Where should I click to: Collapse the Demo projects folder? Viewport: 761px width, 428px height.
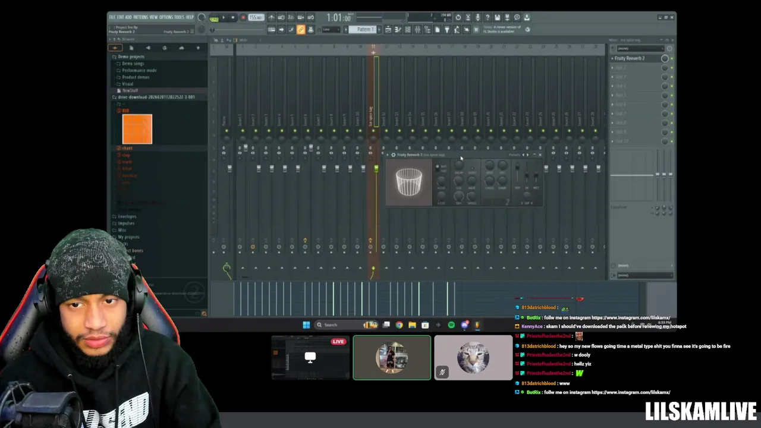129,56
